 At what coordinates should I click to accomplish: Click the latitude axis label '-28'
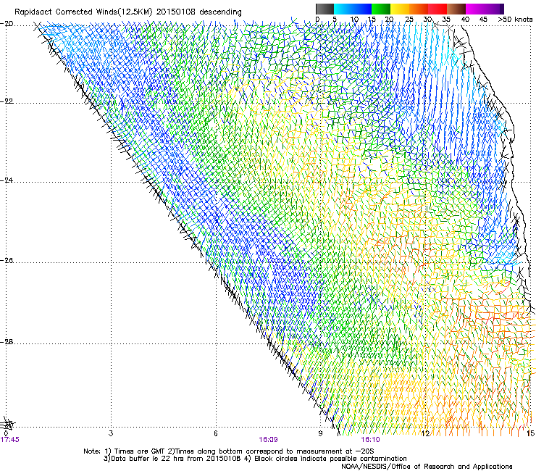(x=7, y=342)
